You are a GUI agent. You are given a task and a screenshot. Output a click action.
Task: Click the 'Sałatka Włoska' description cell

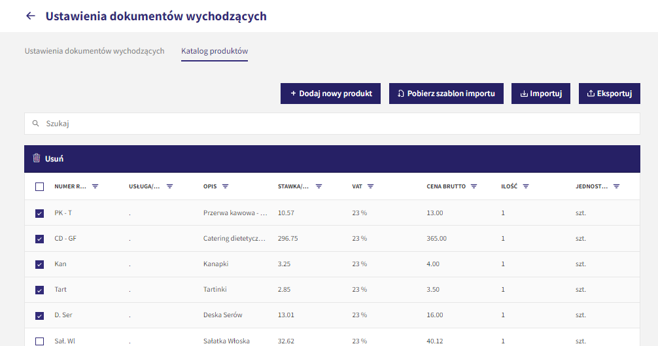tap(226, 341)
